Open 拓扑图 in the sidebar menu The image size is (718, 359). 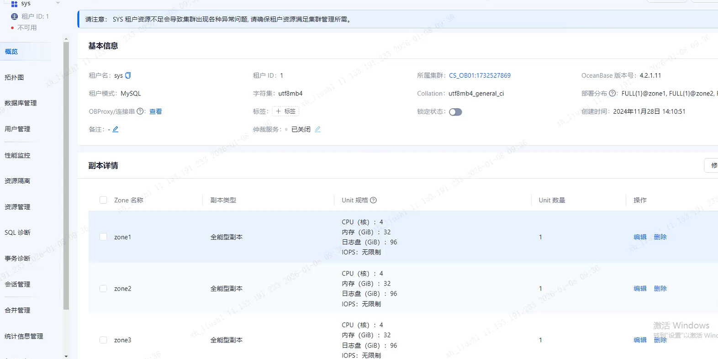coord(15,78)
